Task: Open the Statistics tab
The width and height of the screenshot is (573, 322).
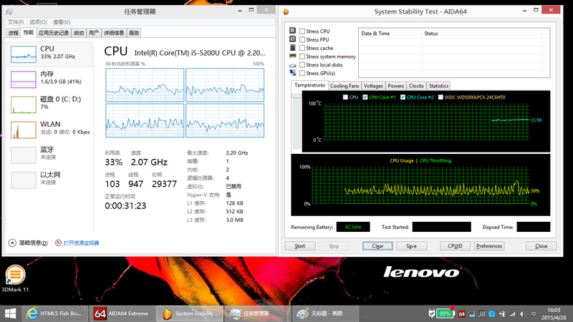Action: click(x=438, y=86)
